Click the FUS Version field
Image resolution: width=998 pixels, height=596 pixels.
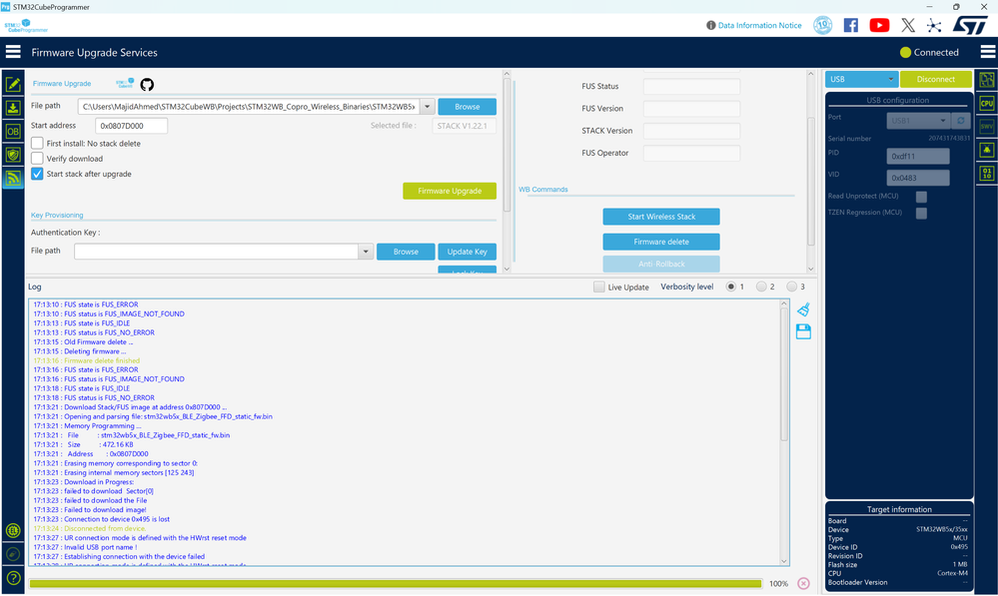click(691, 109)
